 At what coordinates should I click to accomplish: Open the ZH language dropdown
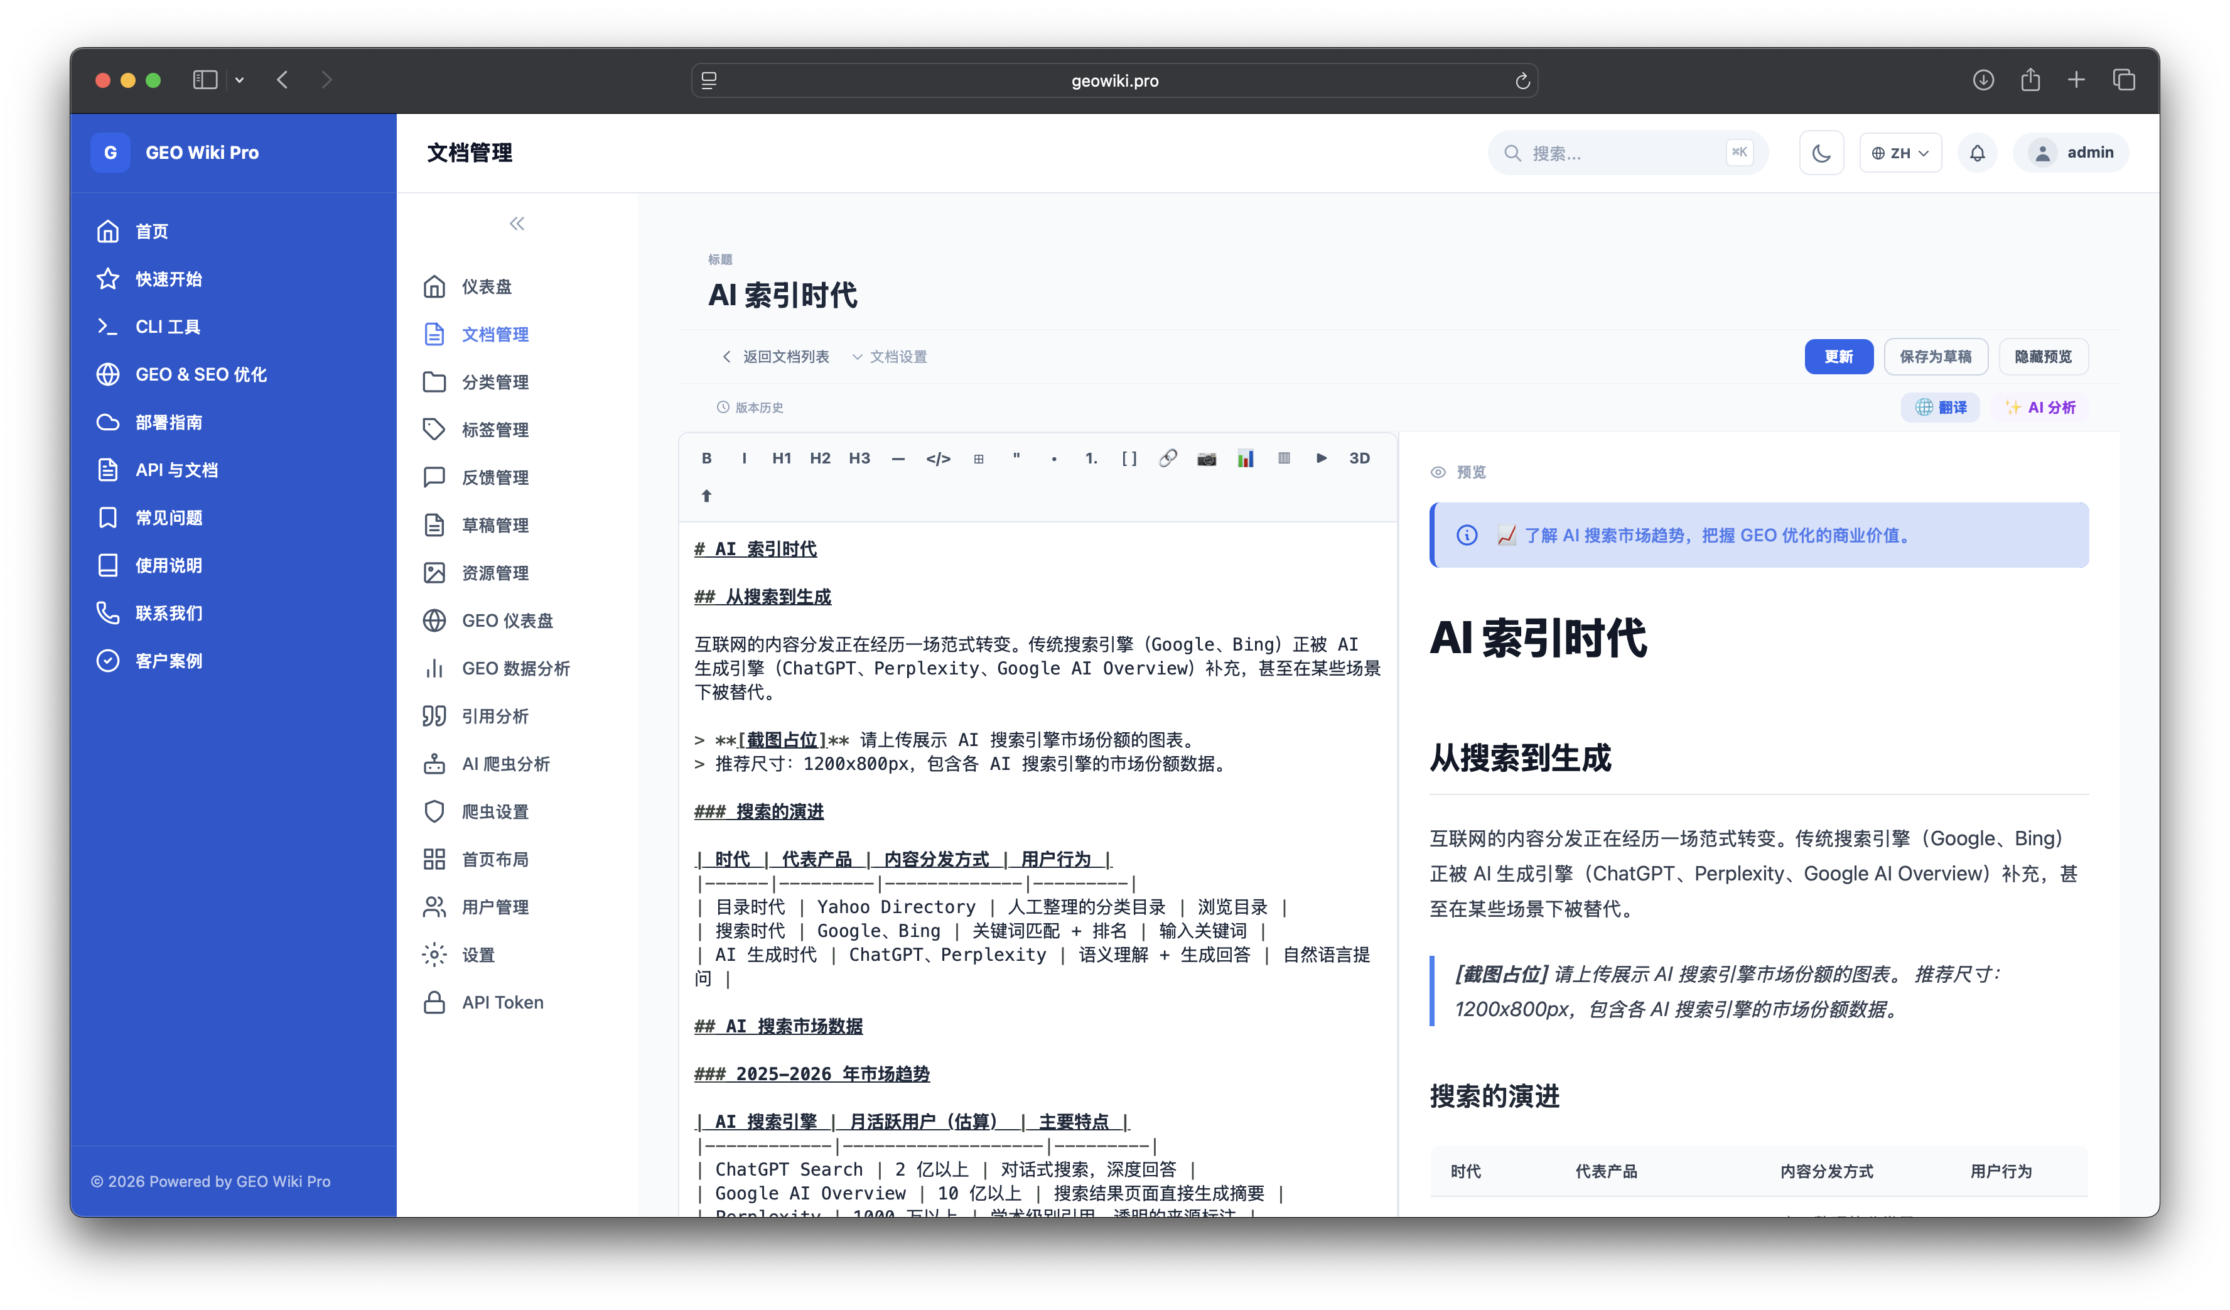[1900, 153]
